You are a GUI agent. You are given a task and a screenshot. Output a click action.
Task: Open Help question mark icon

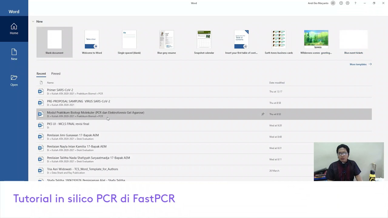pos(355,3)
